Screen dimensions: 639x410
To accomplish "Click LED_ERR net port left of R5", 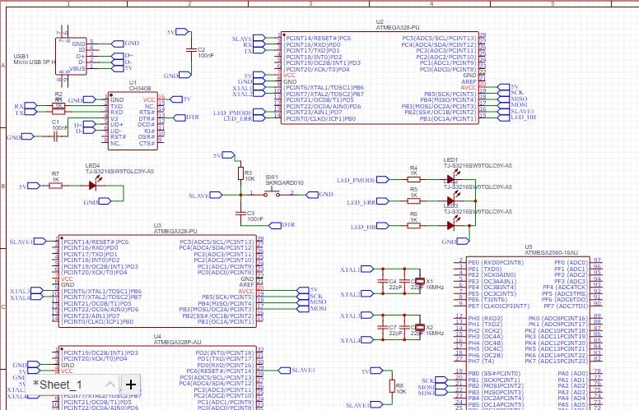I will pos(383,200).
